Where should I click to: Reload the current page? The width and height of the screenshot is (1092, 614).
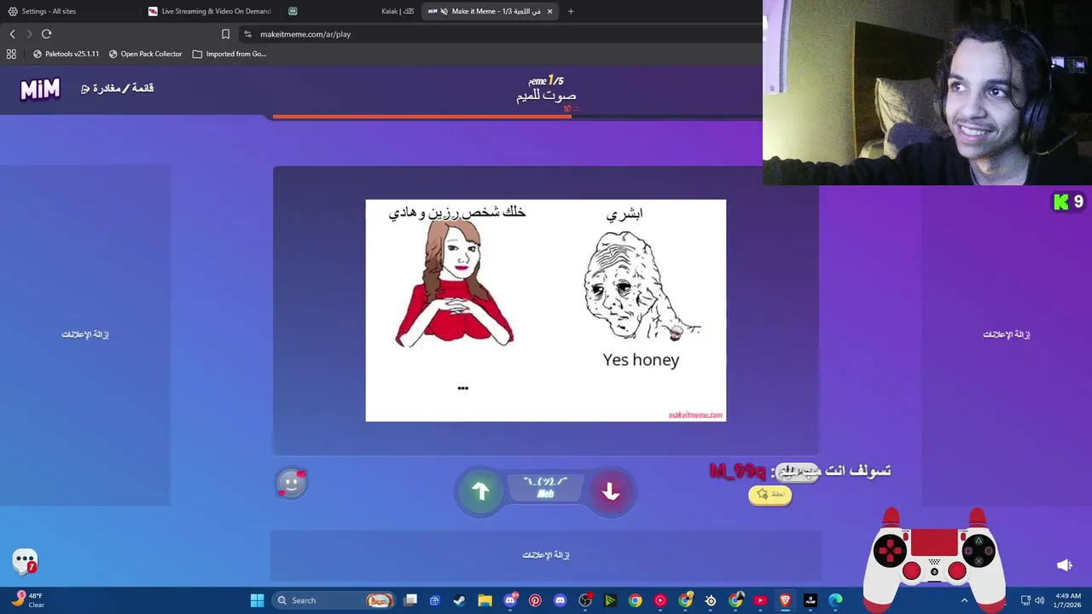pos(46,34)
